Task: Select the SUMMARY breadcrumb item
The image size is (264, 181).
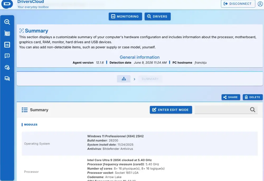Action: point(150,79)
